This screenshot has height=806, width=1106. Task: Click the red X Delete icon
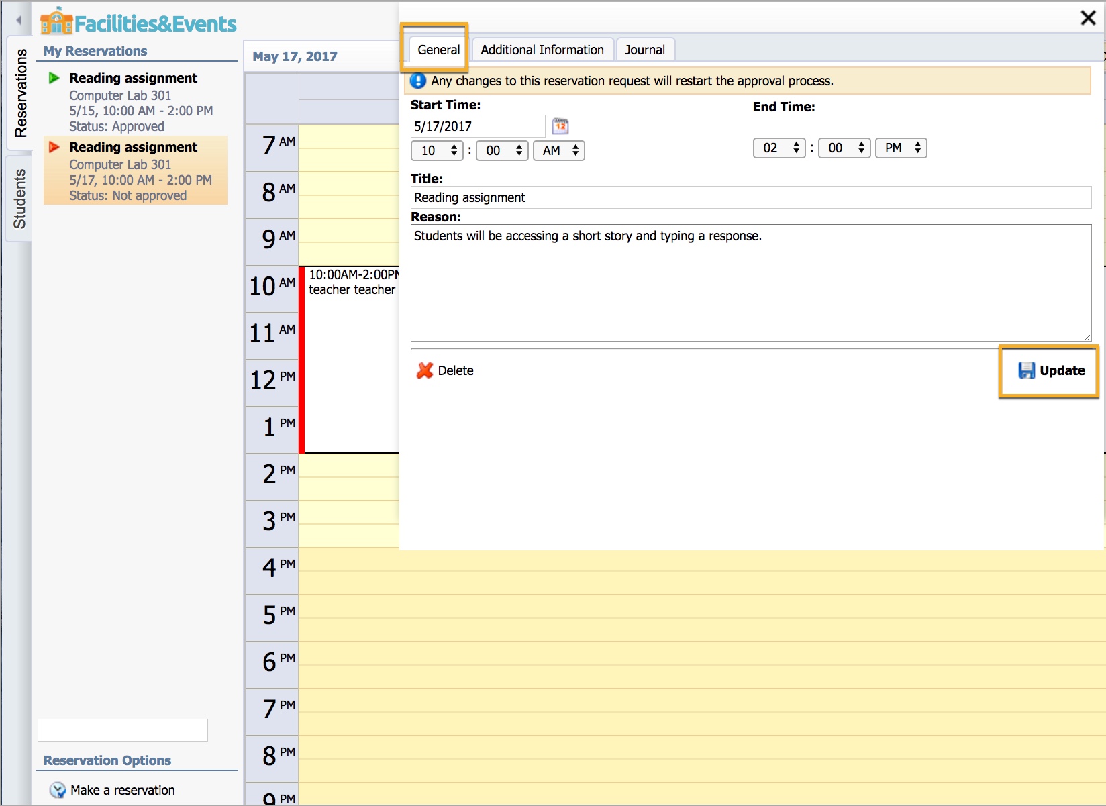[x=425, y=370]
